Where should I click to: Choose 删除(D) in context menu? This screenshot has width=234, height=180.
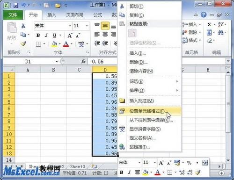(x=150, y=62)
